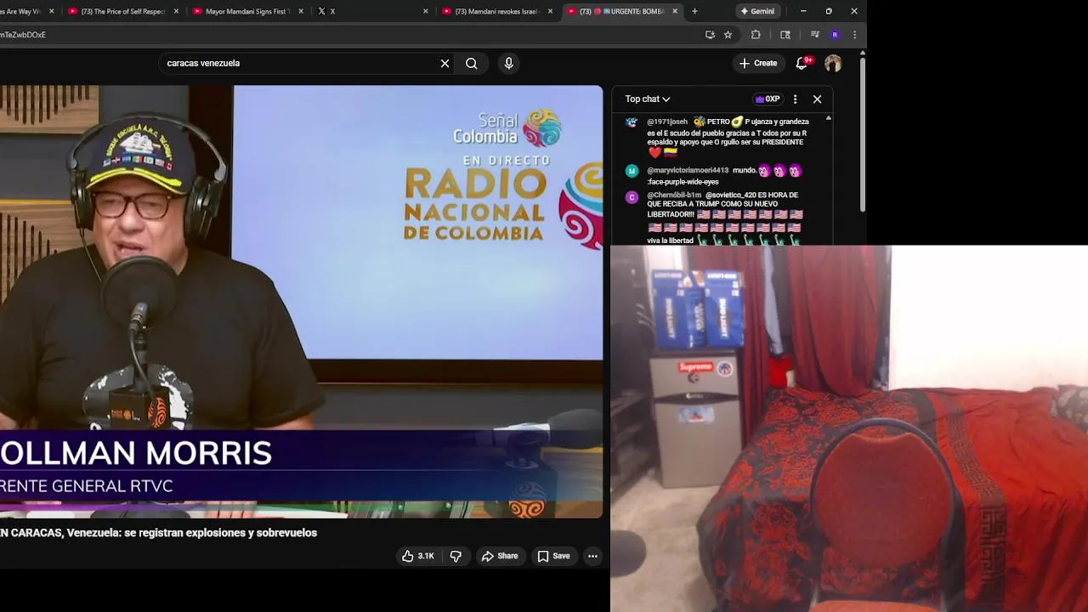Viewport: 1088px width, 612px height.
Task: Open the Chrome extensions puzzle icon
Action: (756, 35)
